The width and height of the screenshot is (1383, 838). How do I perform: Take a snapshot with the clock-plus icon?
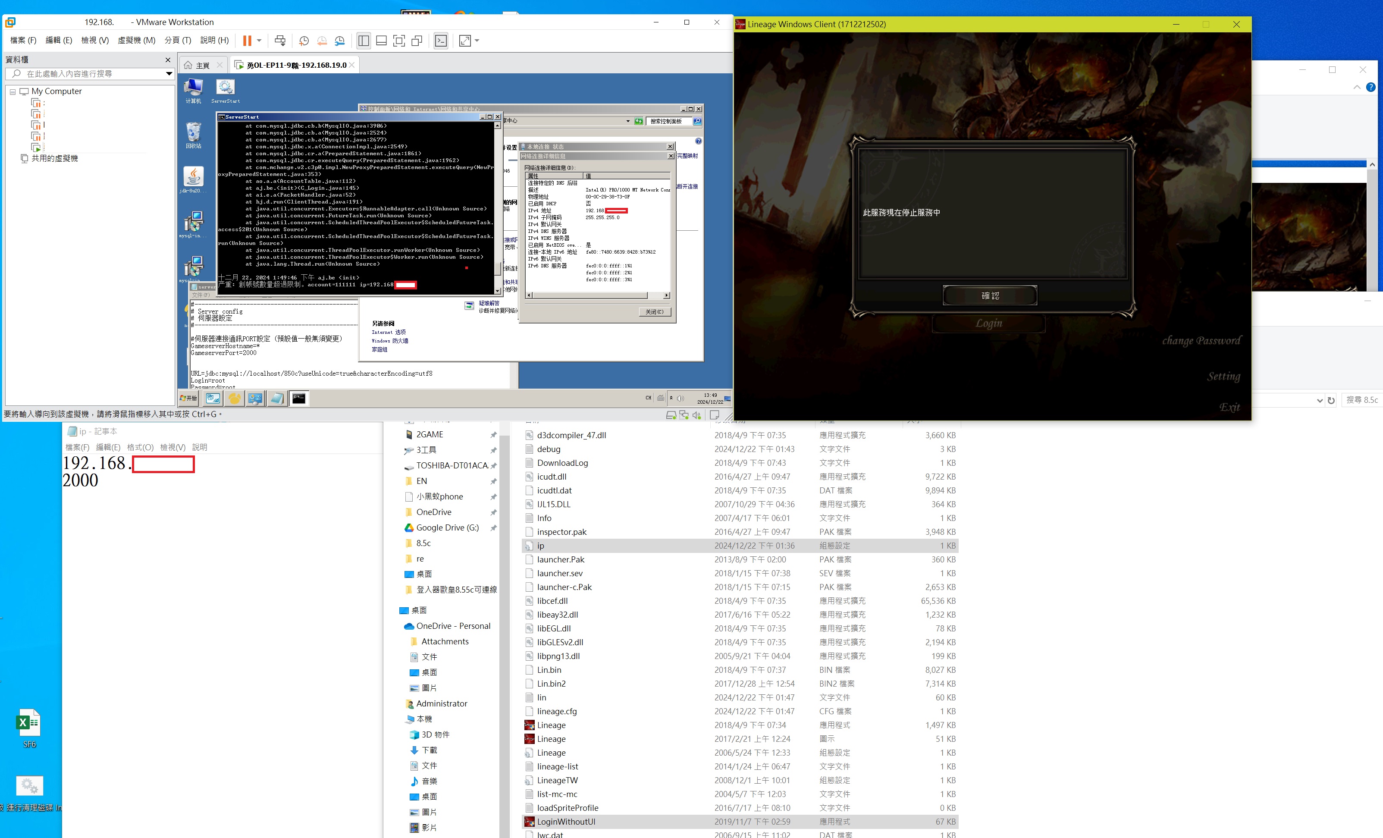coord(304,41)
